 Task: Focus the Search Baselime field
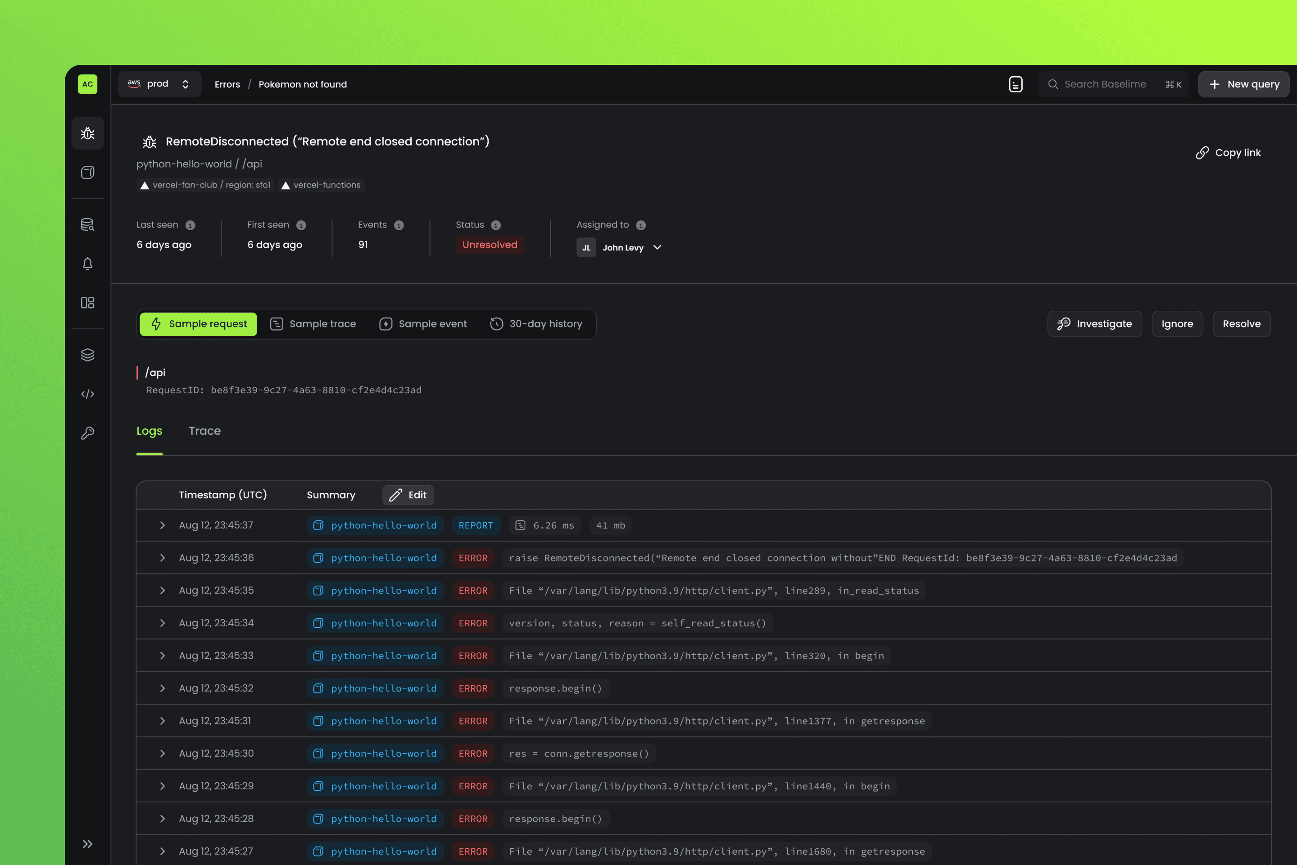point(1105,84)
